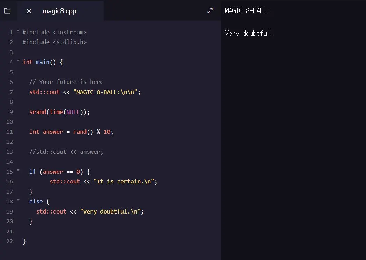Click on '#include <iostream>' line

coord(54,32)
